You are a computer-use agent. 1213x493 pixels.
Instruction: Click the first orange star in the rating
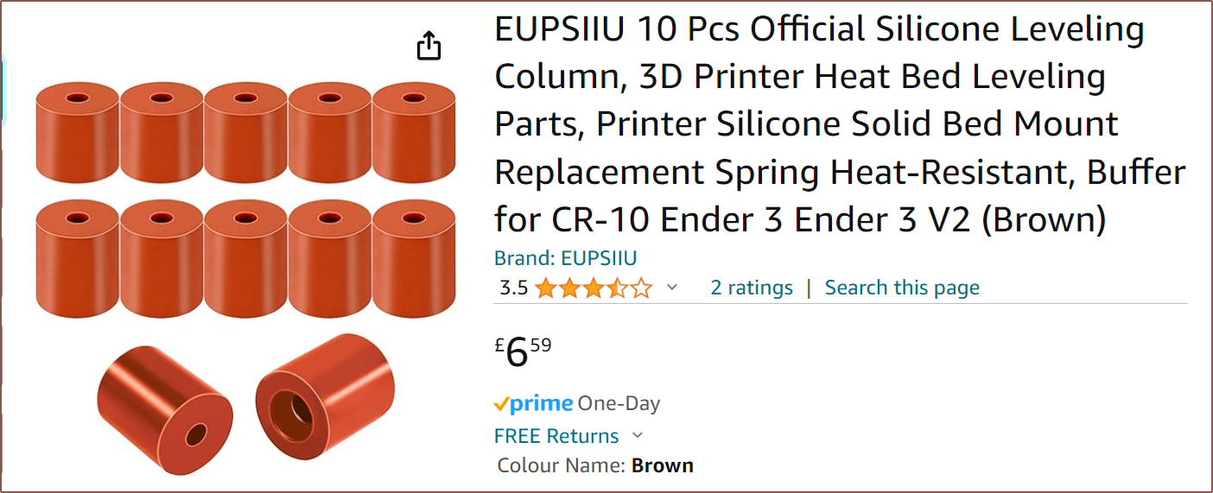click(x=545, y=288)
